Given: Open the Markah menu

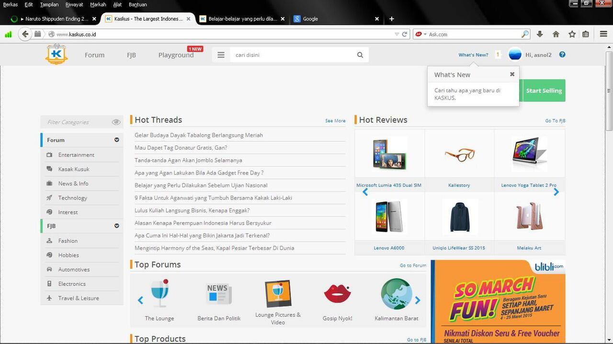Looking at the screenshot, I should tap(98, 4).
